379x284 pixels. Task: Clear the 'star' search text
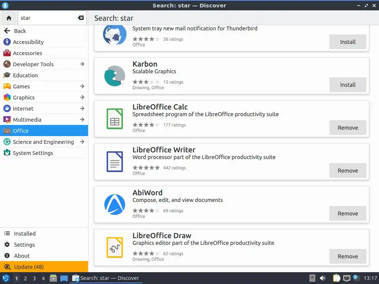(x=81, y=18)
